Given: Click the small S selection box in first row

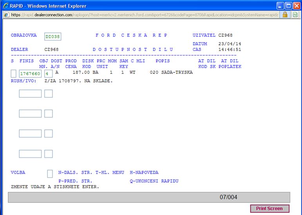Looking at the screenshot, I should [x=14, y=73].
